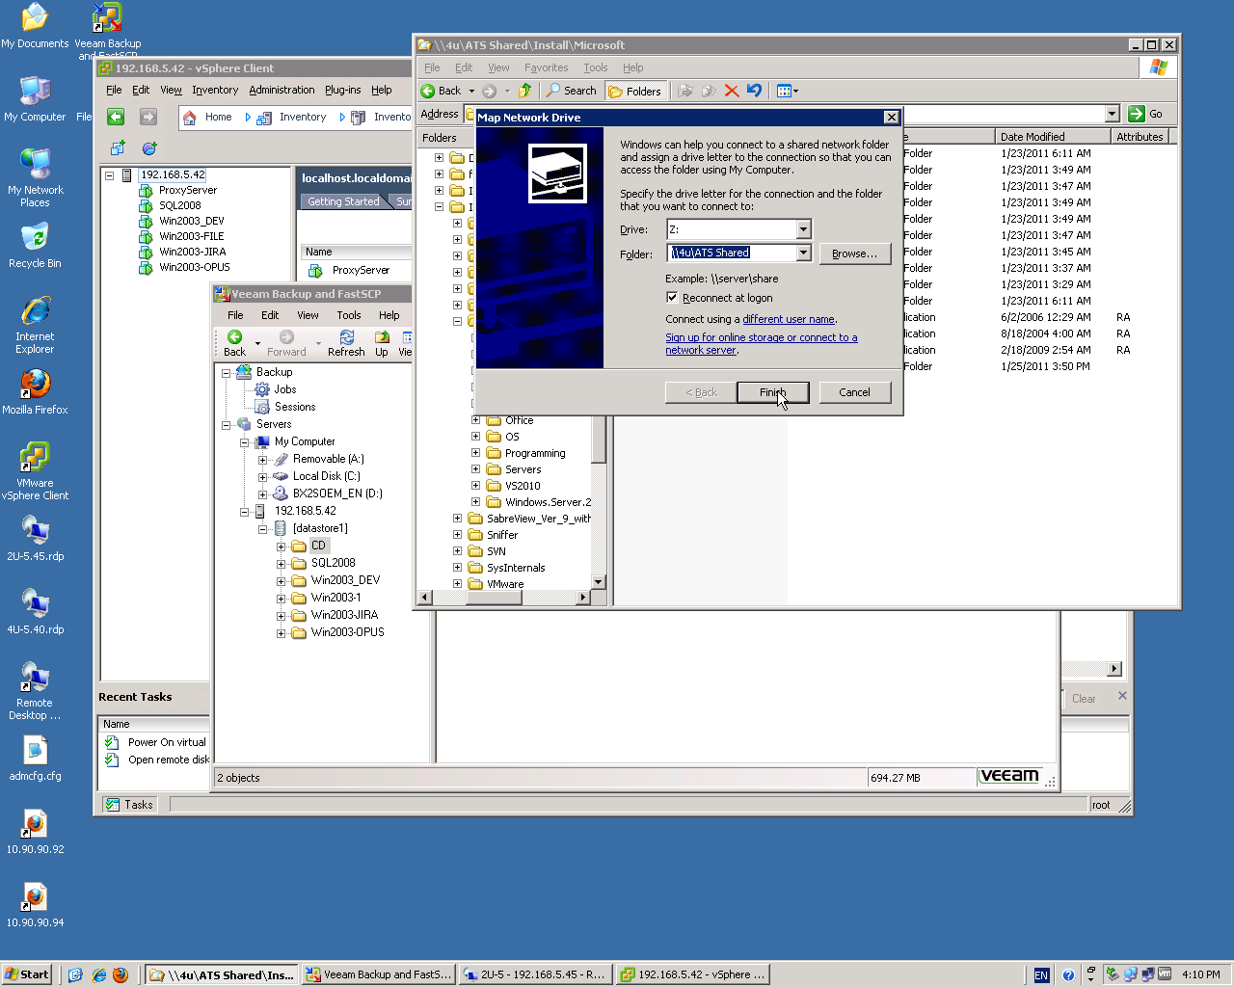This screenshot has width=1234, height=987.
Task: Click the Home icon in vSphere navigation bar
Action: (190, 117)
